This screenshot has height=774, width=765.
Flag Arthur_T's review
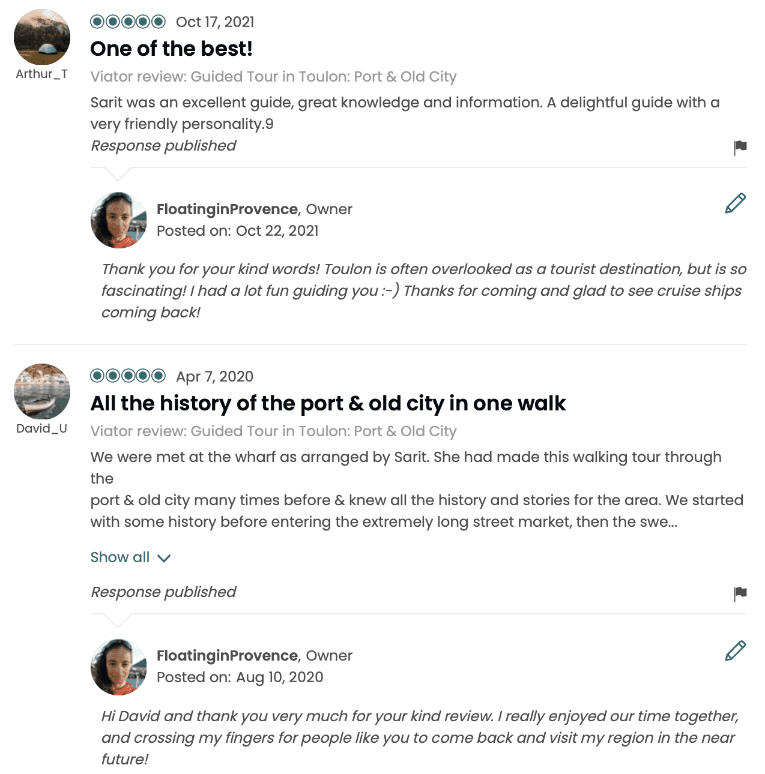point(740,147)
